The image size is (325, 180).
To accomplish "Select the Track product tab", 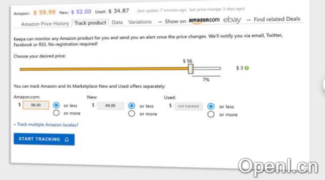I will point(90,23).
